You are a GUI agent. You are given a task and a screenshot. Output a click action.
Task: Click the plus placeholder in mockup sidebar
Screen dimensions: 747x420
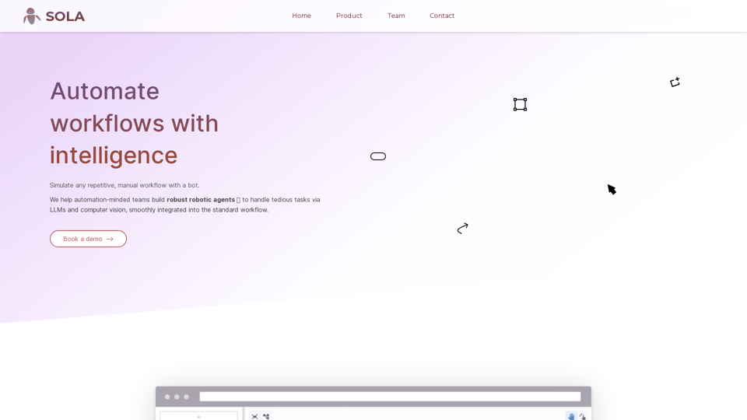point(198,416)
